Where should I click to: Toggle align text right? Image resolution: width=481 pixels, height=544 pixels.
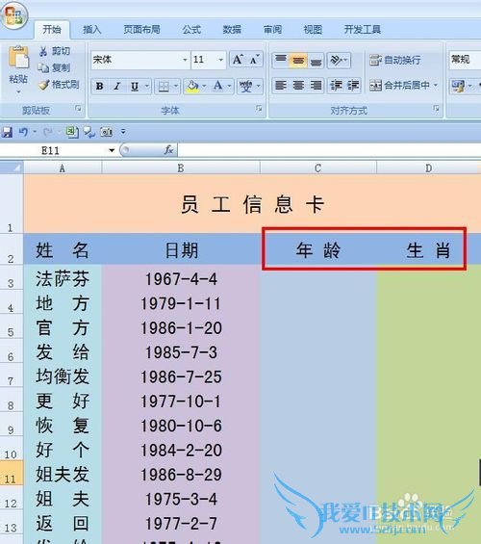[316, 86]
